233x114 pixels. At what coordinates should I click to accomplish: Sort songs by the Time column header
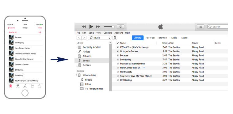pyautogui.click(x=165, y=43)
